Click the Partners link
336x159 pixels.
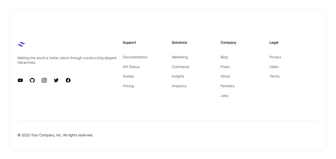227,86
